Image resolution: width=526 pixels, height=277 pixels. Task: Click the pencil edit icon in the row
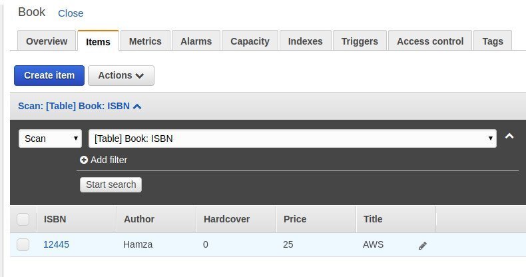point(422,246)
